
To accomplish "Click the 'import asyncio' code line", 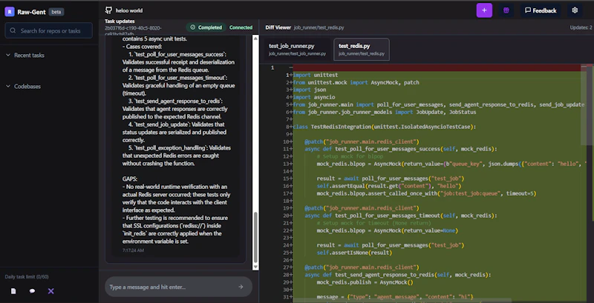I will (x=313, y=97).
